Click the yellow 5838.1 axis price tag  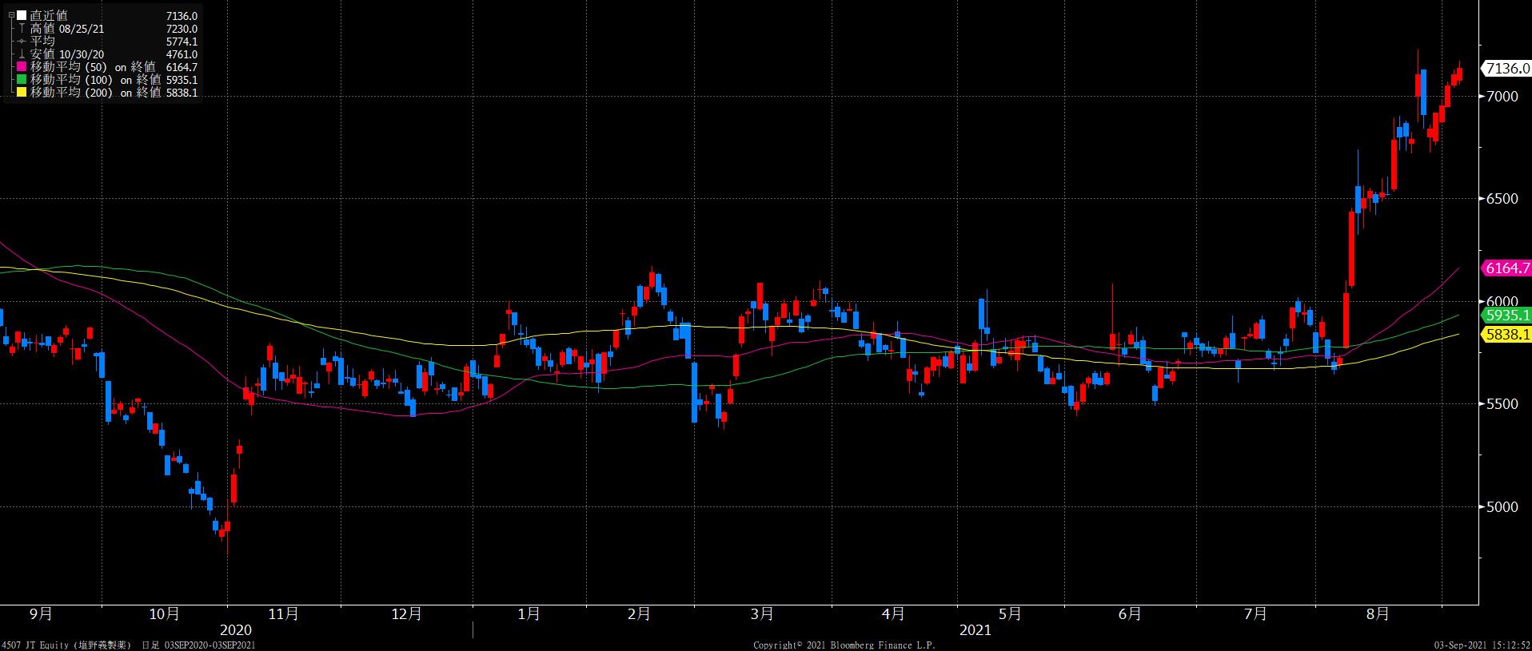coord(1506,335)
